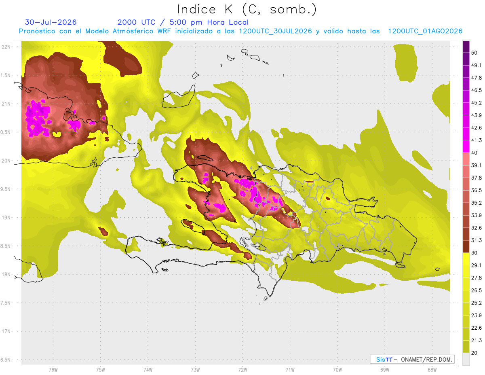This screenshot has width=485, height=375.
Task: Click the '18N' latitude axis label
Action: click(x=6, y=274)
